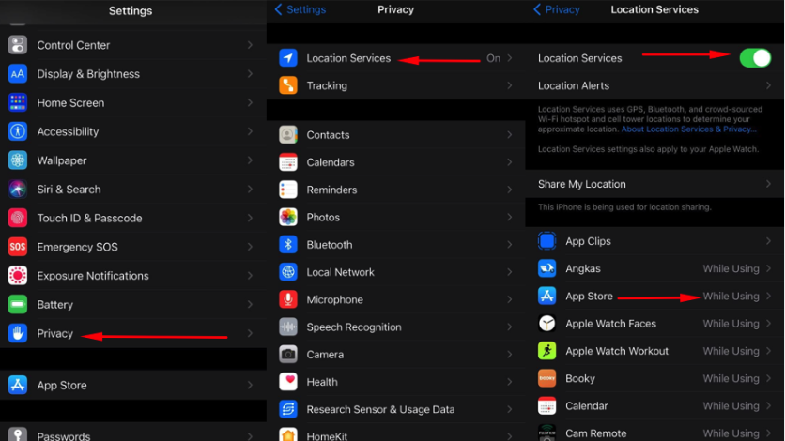Select Touch ID & Passcode label
This screenshot has height=441, width=785.
(89, 218)
